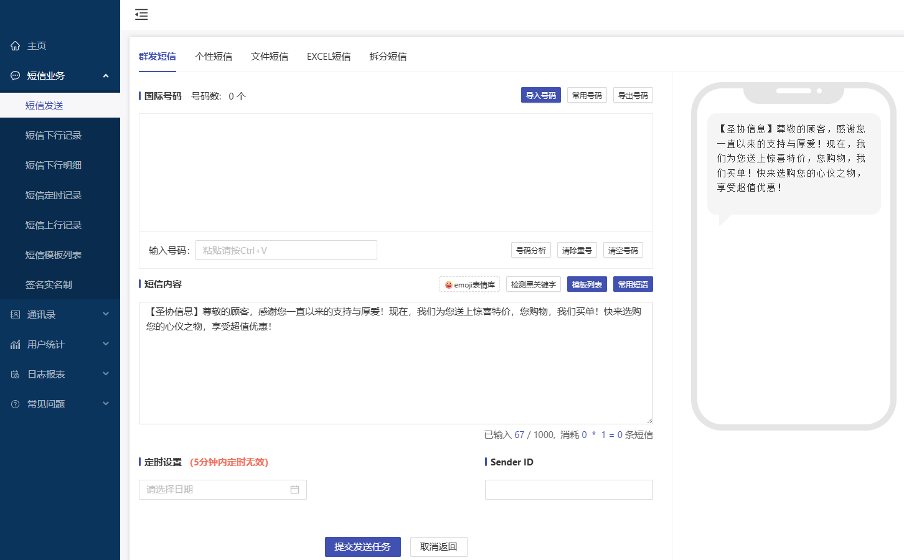Click the home icon beside 主页
This screenshot has height=560, width=904.
pos(16,46)
